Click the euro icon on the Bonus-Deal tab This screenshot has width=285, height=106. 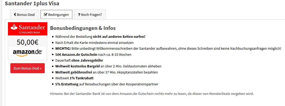coord(15,15)
